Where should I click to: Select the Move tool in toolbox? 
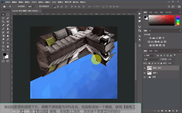pyautogui.click(x=3, y=15)
